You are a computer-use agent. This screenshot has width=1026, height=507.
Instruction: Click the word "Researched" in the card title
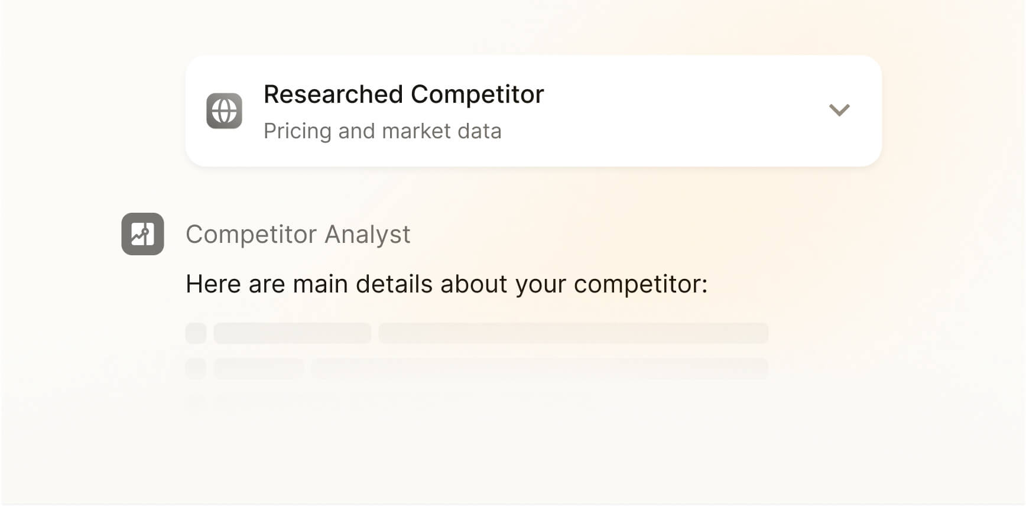333,95
